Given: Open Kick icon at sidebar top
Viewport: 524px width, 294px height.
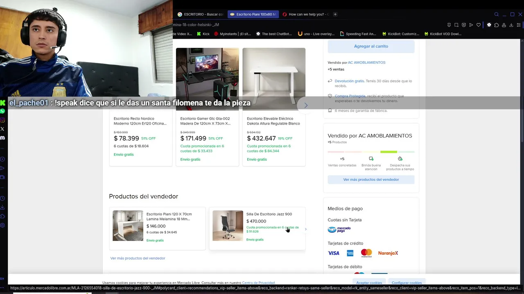Looking at the screenshot, I should pyautogui.click(x=2, y=102).
